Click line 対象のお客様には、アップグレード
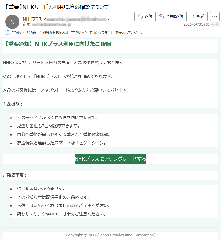 [66, 90]
